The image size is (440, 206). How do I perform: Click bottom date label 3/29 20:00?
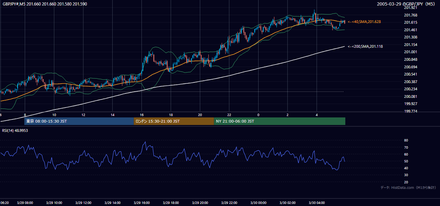pos(200,203)
